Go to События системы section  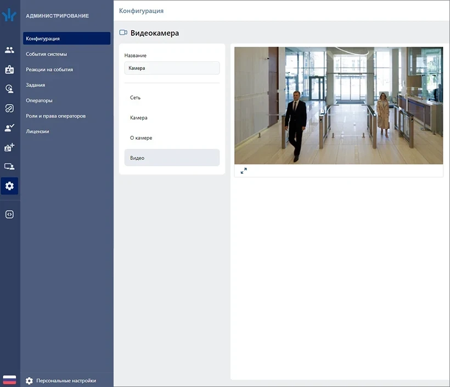[x=47, y=54]
